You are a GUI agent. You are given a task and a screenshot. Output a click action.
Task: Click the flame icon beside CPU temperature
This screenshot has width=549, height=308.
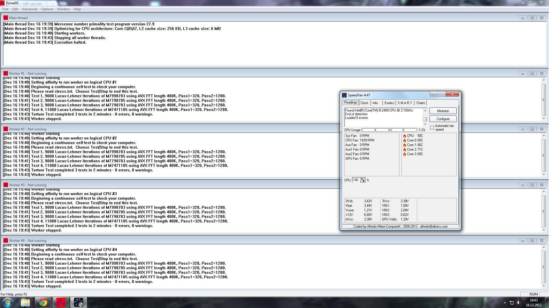click(405, 136)
